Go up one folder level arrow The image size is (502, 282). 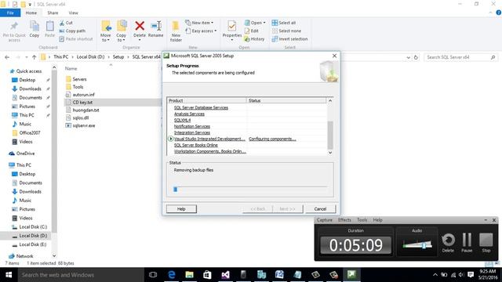click(34, 57)
